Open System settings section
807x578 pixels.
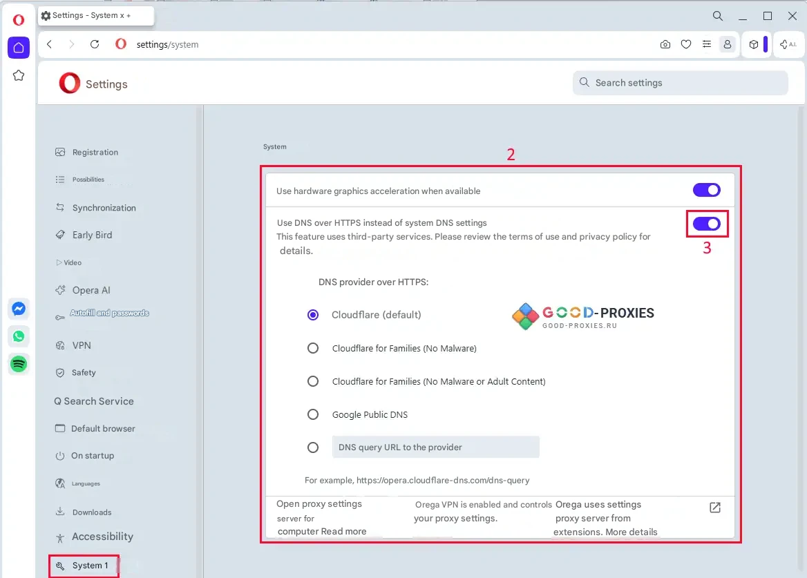pos(84,566)
